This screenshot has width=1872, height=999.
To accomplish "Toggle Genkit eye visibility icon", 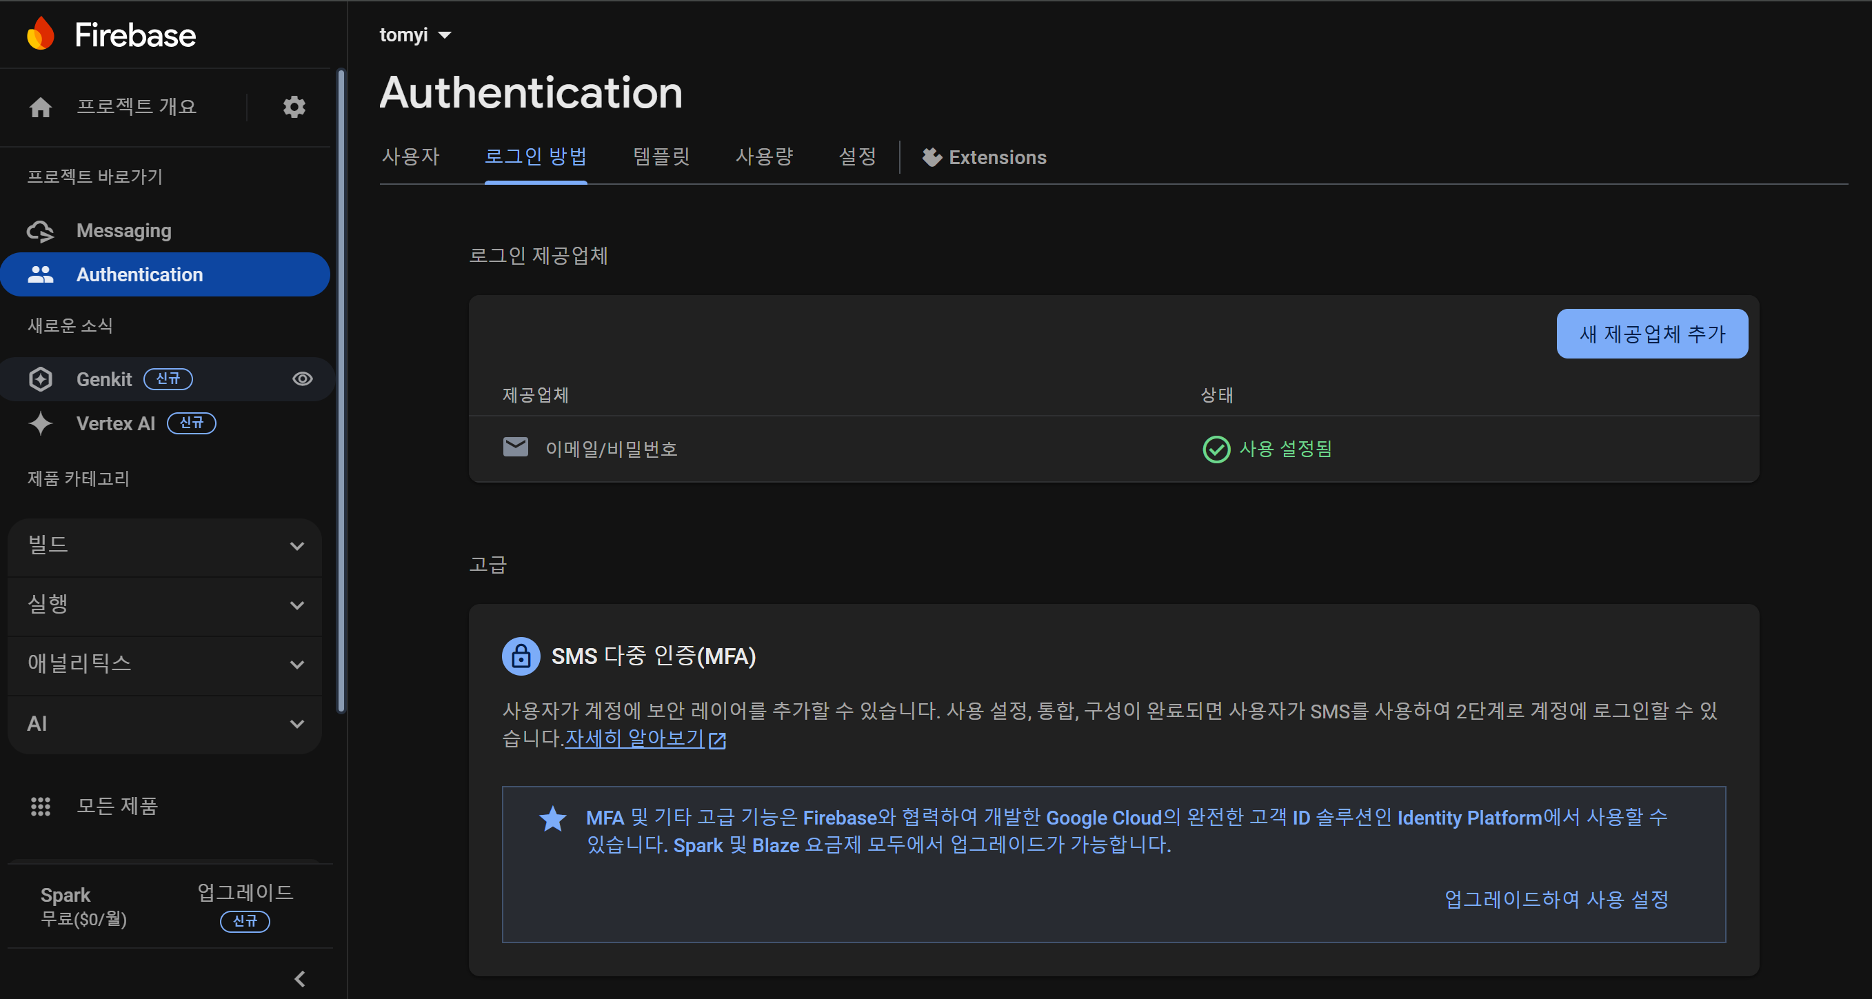I will coord(302,379).
